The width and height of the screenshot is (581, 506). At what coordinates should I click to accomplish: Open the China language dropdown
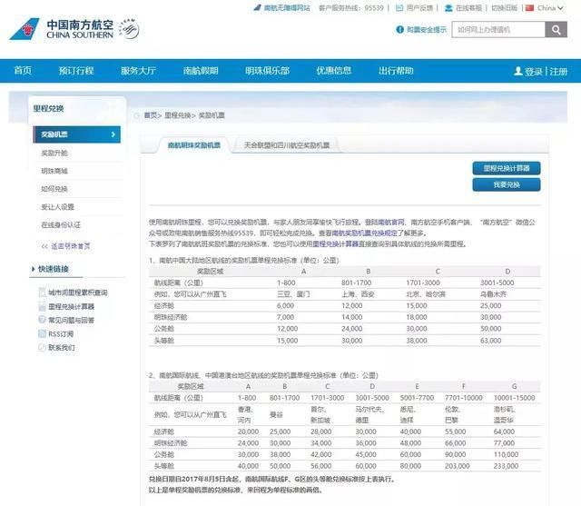coord(550,8)
